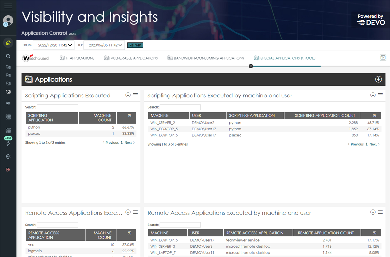Click the logout icon at sidebar bottom
The width and height of the screenshot is (390, 257).
pos(8,169)
